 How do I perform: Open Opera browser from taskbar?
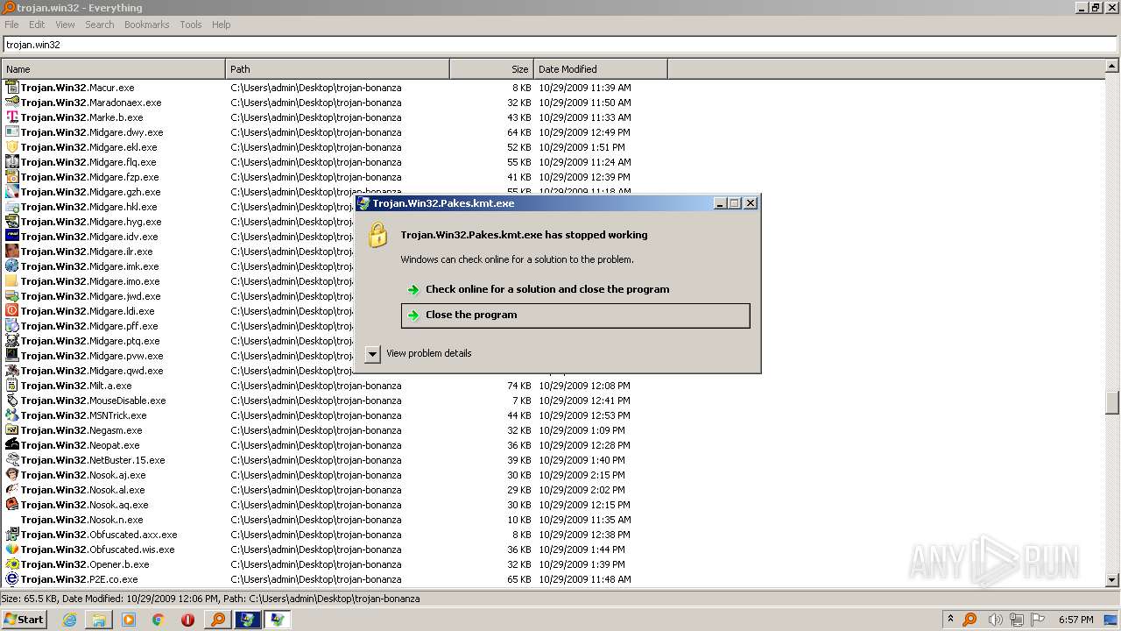point(187,620)
